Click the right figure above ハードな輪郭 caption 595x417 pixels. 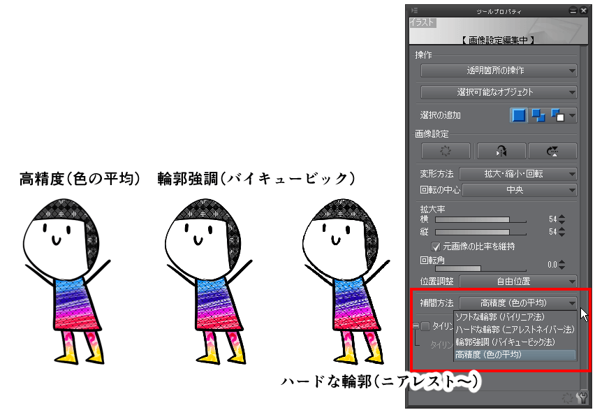346,281
